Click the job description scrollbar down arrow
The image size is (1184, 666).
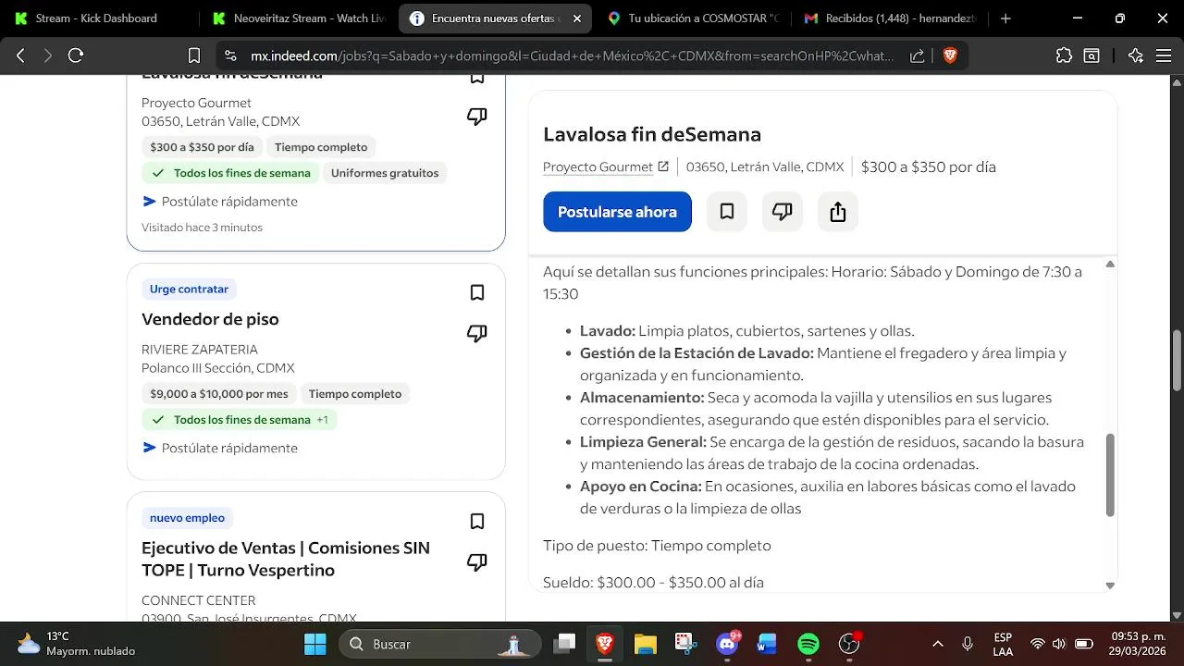[x=1110, y=586]
